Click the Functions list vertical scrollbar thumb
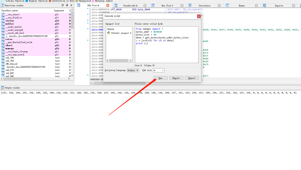Screen dimensions: 301x170 [72, 20]
